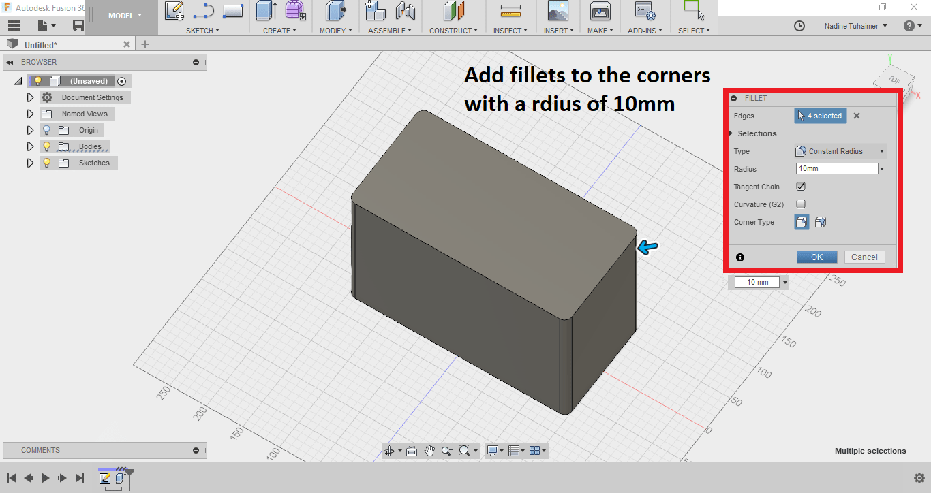Click the Insert image icon
Viewport: 931px width, 493px height.
pyautogui.click(x=558, y=10)
